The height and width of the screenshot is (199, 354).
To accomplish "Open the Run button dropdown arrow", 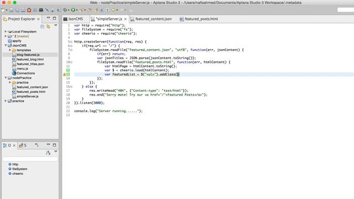I will [77, 10].
